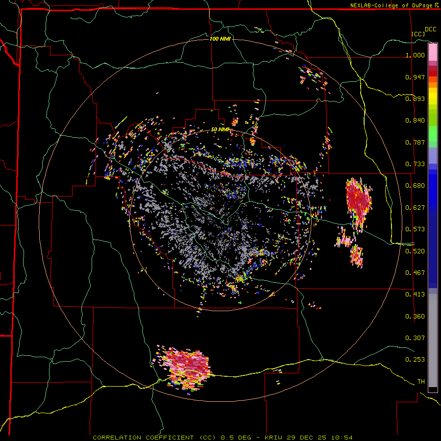Click the 0.413 legend value
Image resolution: width=441 pixels, height=441 pixels.
tap(415, 294)
